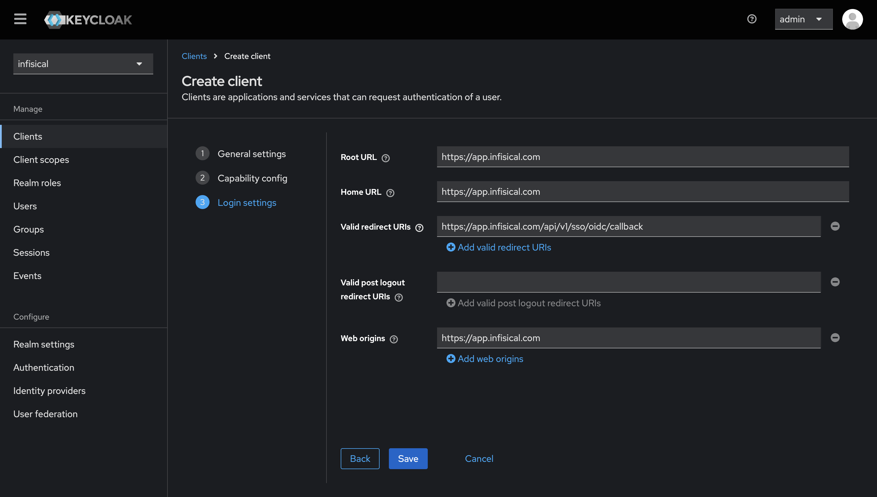Click Add valid redirect URIs
The width and height of the screenshot is (877, 497).
[499, 247]
